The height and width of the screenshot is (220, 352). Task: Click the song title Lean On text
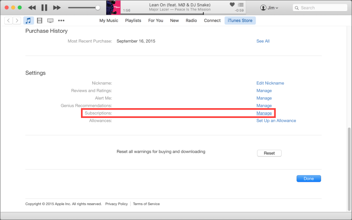click(180, 5)
